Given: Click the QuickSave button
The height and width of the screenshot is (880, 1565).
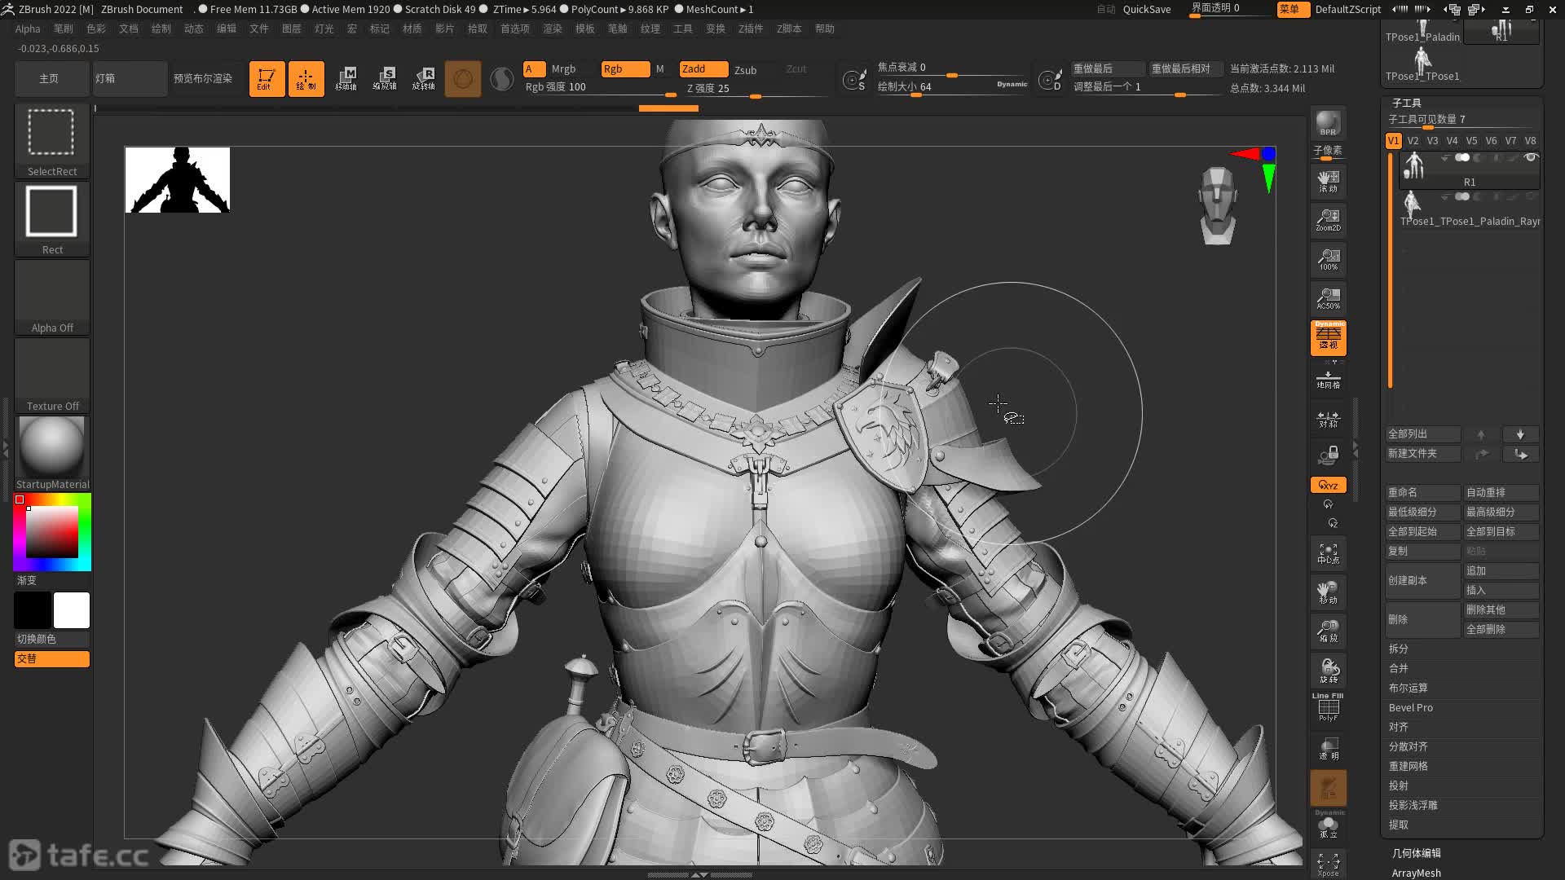Looking at the screenshot, I should (1147, 10).
